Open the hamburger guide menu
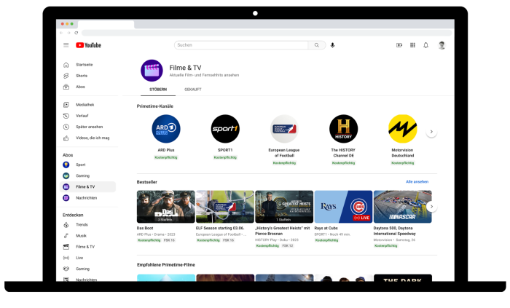This screenshot has width=510, height=308. 66,45
